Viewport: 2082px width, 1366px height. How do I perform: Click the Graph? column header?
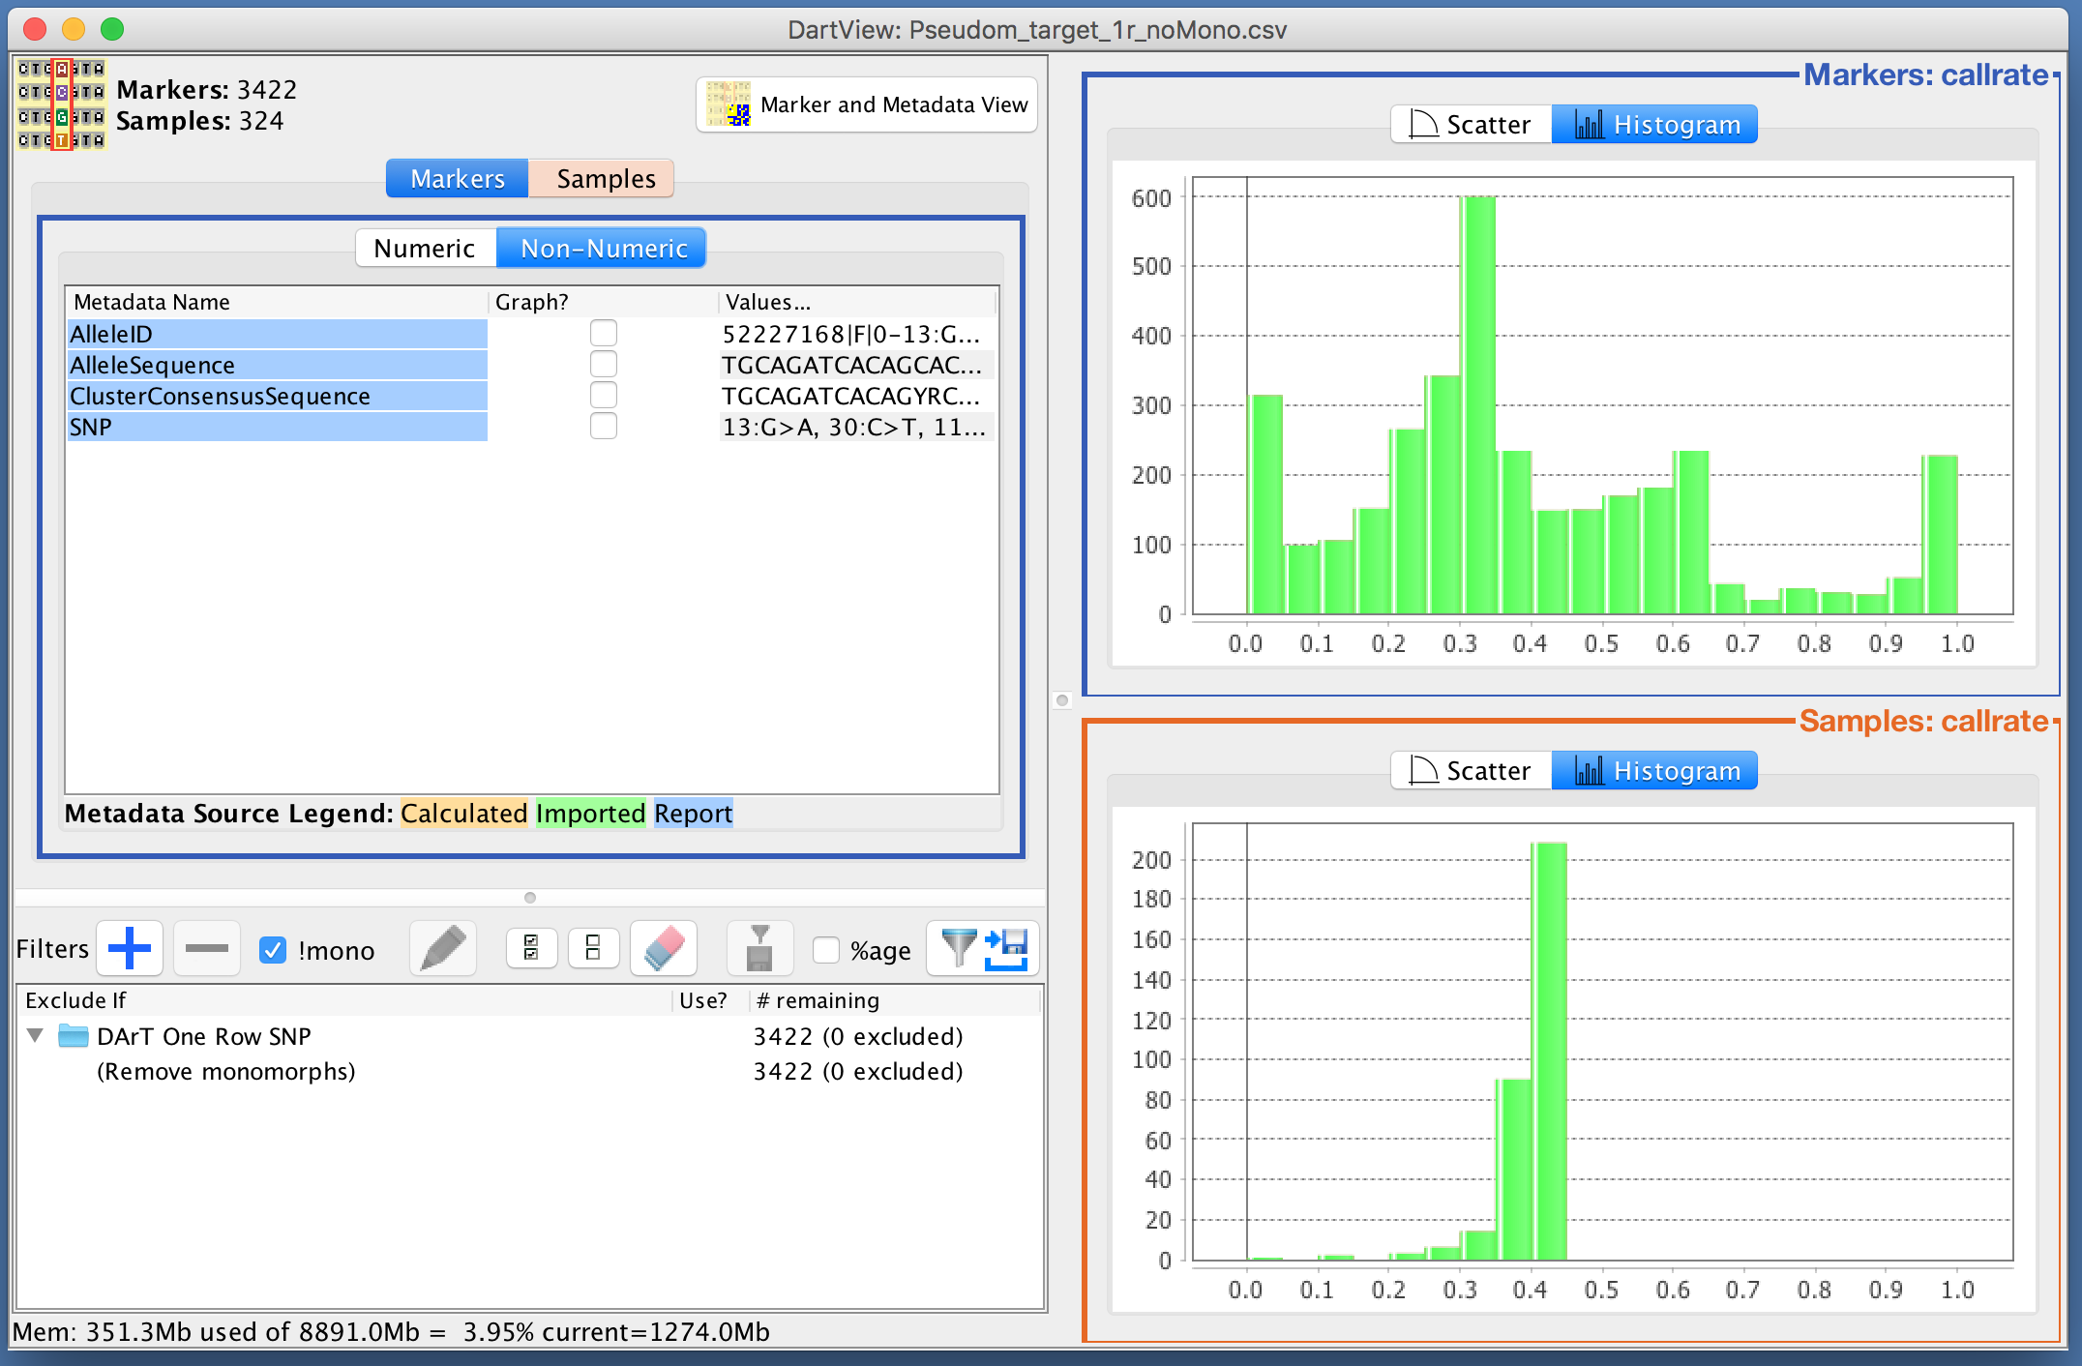pyautogui.click(x=604, y=302)
